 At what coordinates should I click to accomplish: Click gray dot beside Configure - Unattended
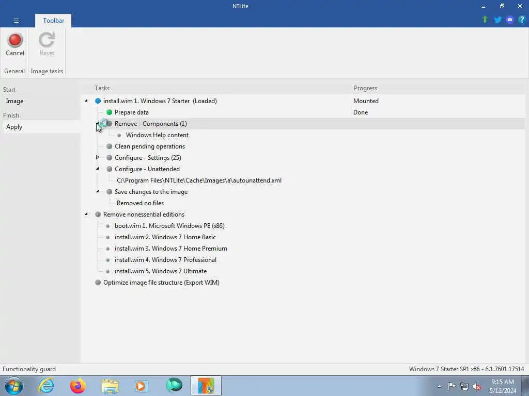[x=110, y=169]
